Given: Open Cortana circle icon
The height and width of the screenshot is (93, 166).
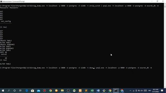Looking at the screenshot, I should point(15,91).
